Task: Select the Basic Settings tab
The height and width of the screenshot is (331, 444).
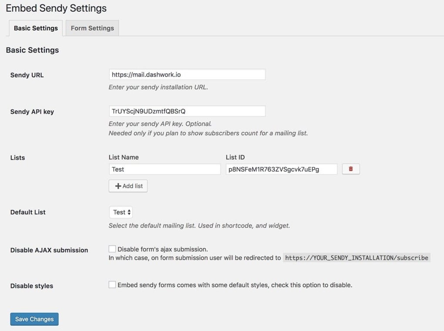Action: click(x=35, y=28)
